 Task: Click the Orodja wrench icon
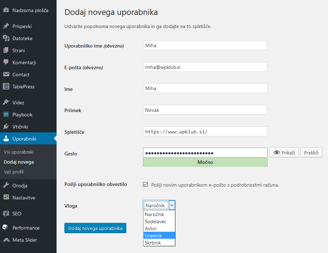click(6, 186)
